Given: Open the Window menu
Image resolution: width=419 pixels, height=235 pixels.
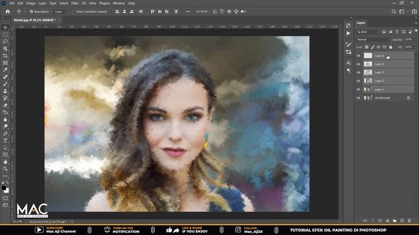Looking at the screenshot, I should [118, 3].
